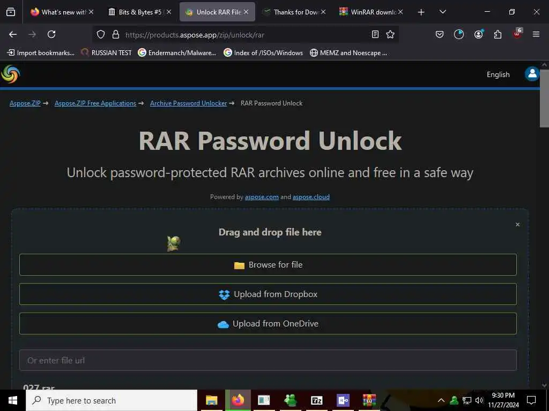Open the 7-Zip taskbar icon
Screen dimensions: 549x411
click(316, 400)
